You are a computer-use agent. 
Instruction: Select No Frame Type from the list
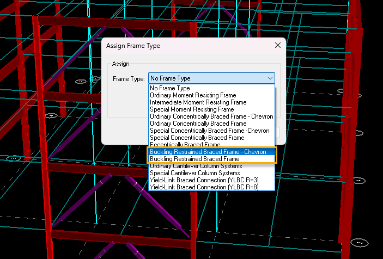point(170,88)
